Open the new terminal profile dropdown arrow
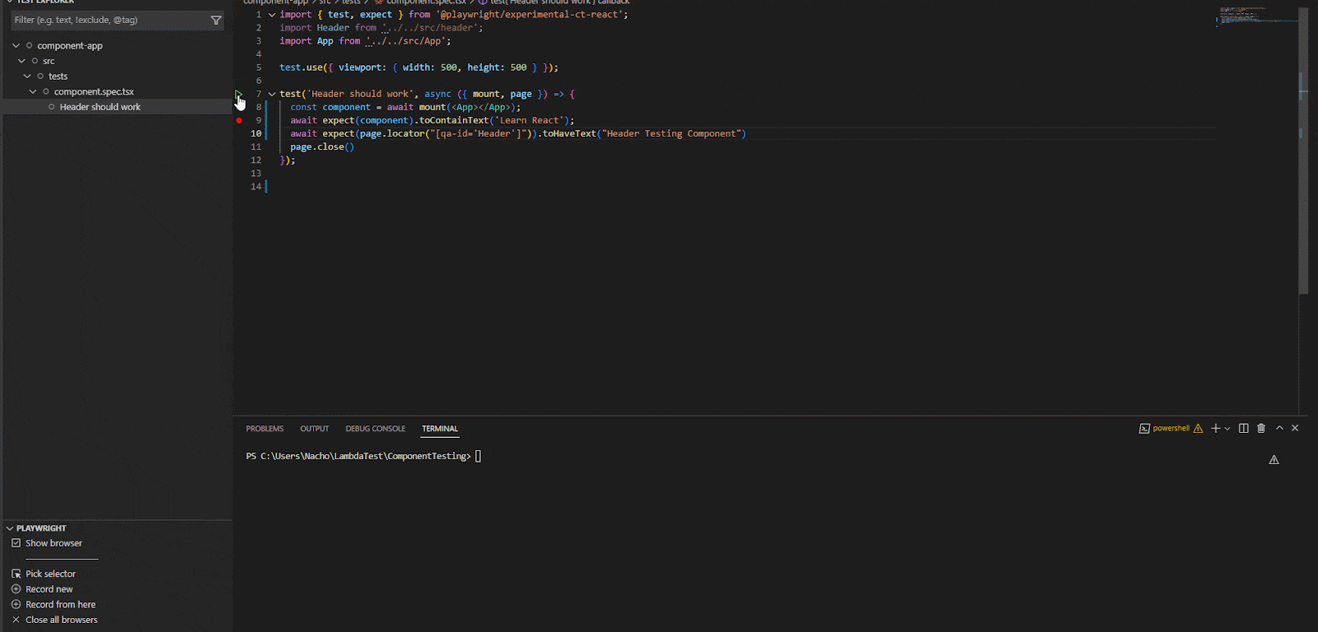The width and height of the screenshot is (1318, 632). pyautogui.click(x=1227, y=429)
